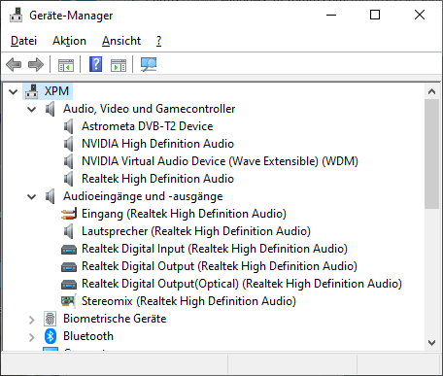Select the Audioeingänge und -ausgänge label
Image resolution: width=443 pixels, height=376 pixels.
click(143, 196)
